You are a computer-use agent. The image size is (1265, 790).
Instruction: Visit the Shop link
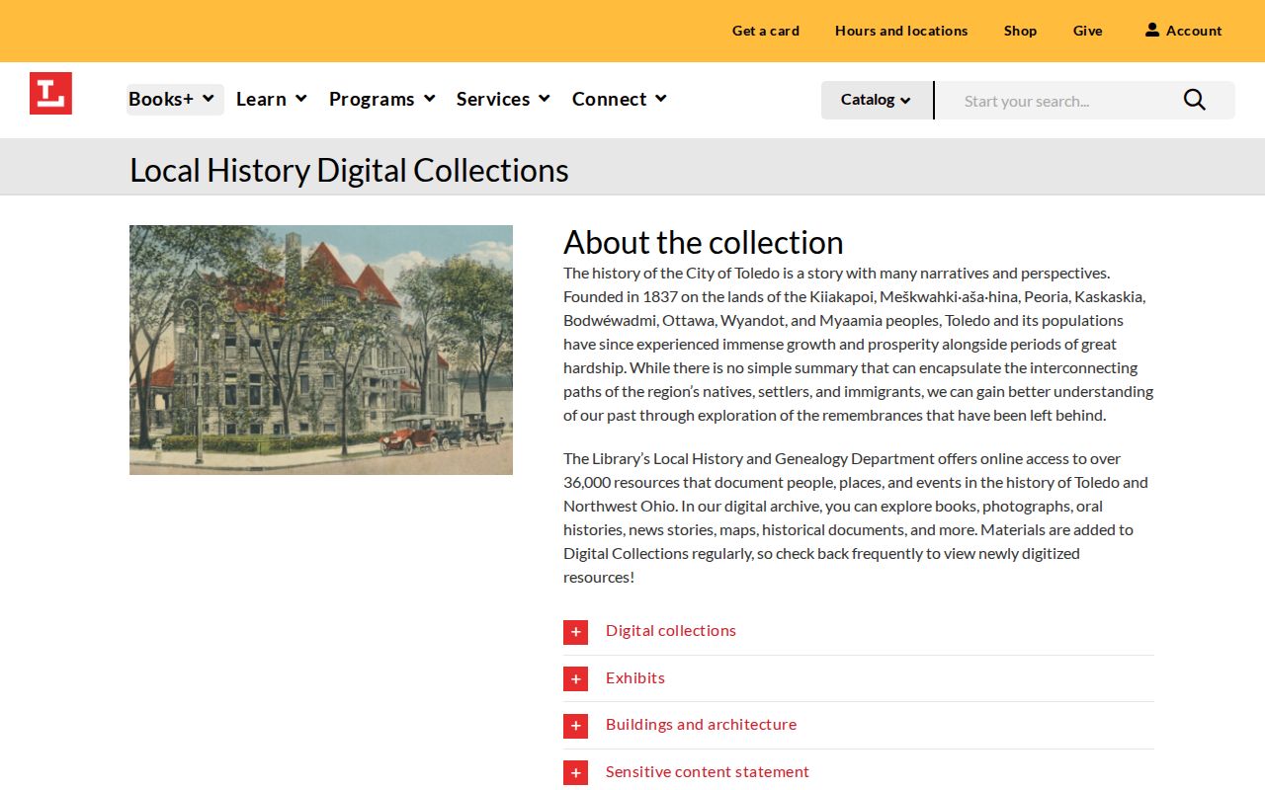(1020, 31)
